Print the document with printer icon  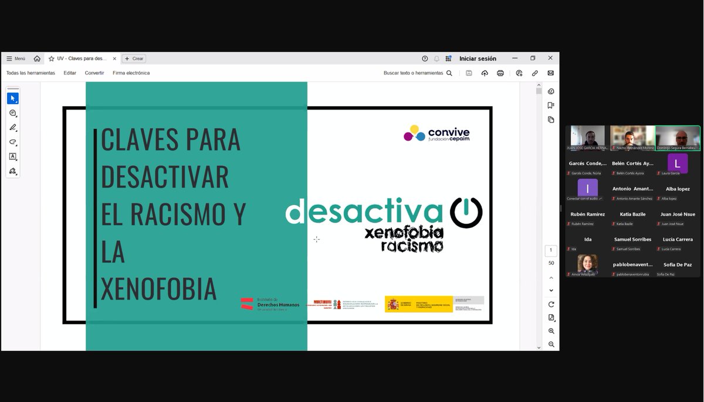500,73
